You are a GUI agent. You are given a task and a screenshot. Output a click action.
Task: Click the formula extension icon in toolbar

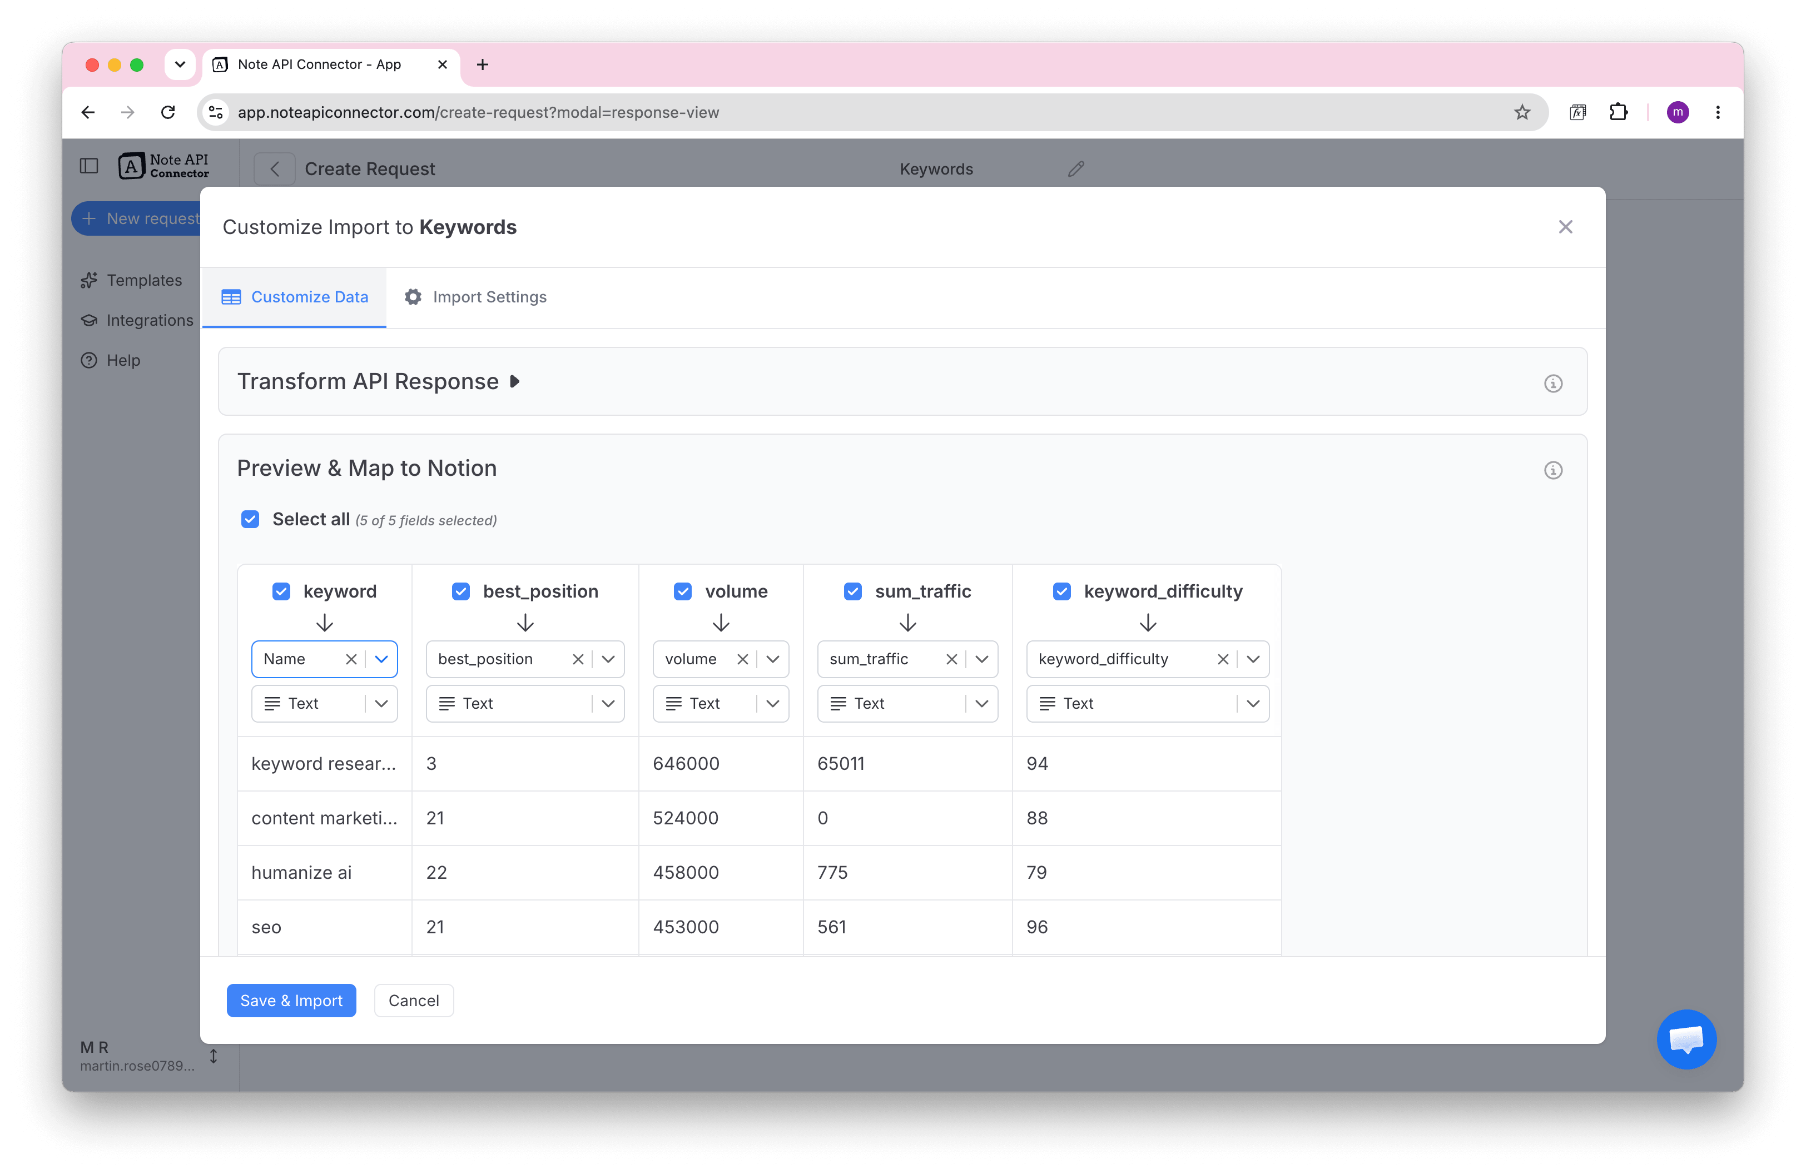[1577, 112]
